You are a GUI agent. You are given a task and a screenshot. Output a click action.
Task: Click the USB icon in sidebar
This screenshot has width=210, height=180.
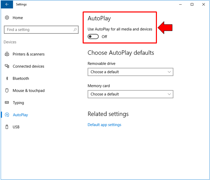(7, 127)
